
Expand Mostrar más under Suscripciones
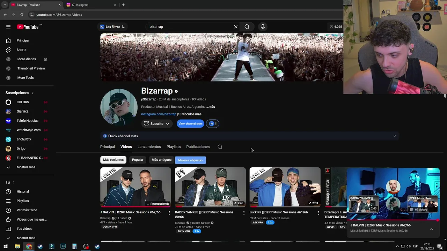[27, 167]
